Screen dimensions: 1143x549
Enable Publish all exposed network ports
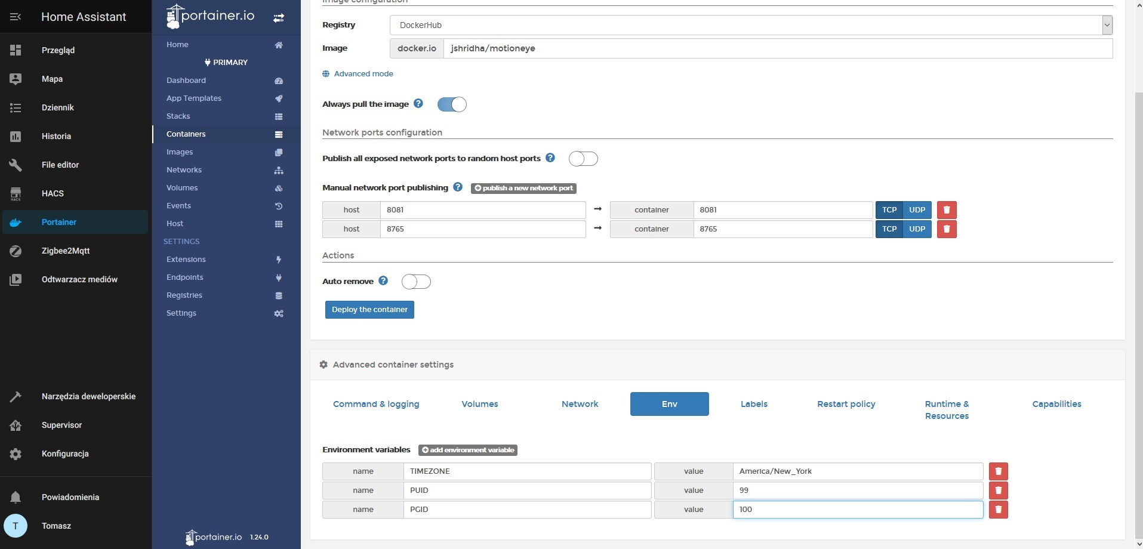583,158
